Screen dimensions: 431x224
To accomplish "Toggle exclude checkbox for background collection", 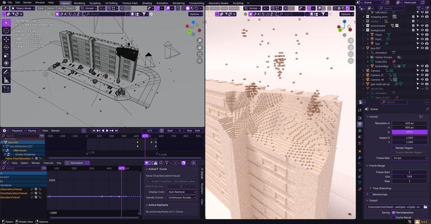I will tap(413, 30).
